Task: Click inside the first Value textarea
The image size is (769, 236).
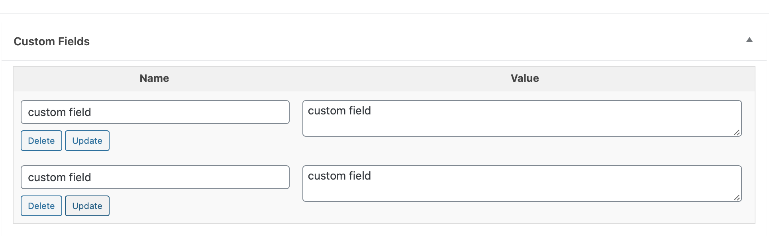Action: [x=522, y=123]
